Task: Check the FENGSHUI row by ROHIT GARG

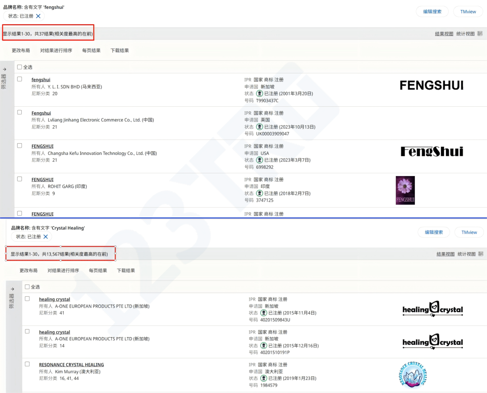Action: tap(19, 179)
